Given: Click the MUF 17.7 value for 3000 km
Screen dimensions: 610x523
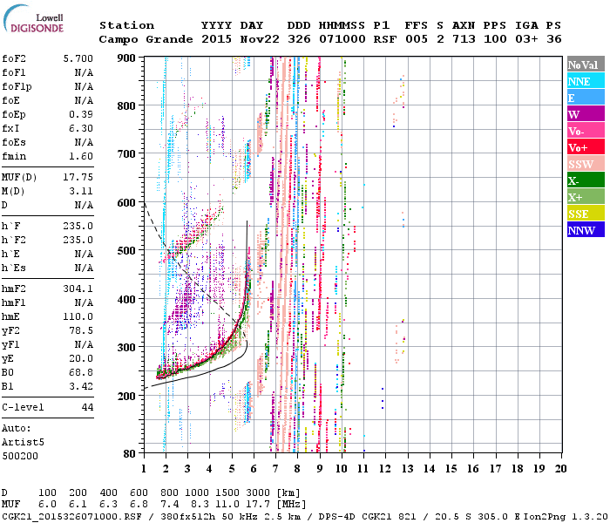Looking at the screenshot, I should 258,505.
